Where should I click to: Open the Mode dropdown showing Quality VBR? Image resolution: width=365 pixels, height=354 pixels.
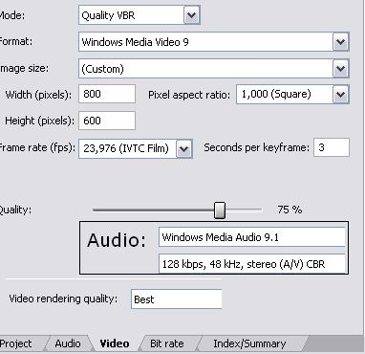tap(140, 15)
